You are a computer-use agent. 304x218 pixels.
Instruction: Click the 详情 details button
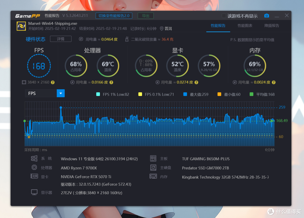coord(61,39)
